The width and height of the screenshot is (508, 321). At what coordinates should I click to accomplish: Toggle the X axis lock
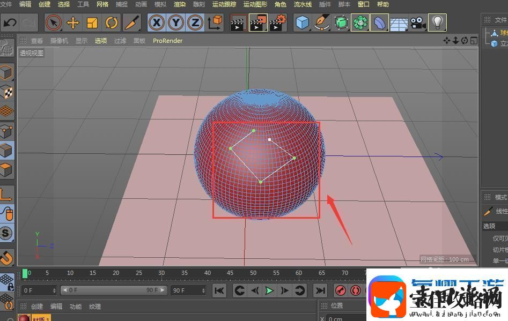tap(157, 23)
